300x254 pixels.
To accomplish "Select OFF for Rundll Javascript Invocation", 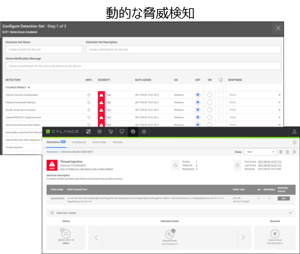I will [x=197, y=110].
